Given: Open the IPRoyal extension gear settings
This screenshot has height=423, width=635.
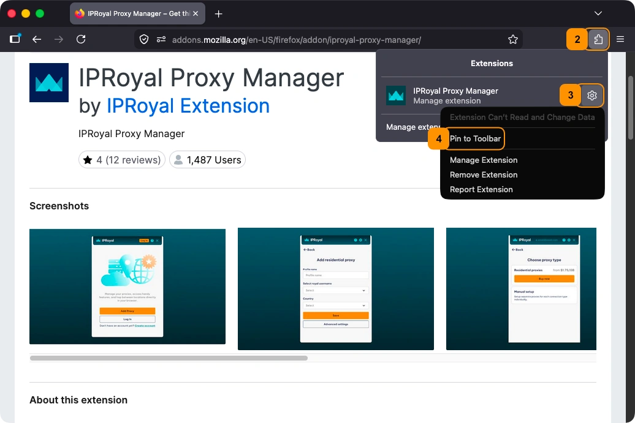Looking at the screenshot, I should click(x=591, y=95).
